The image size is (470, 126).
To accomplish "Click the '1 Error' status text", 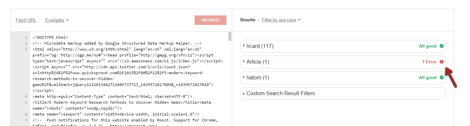I will (429, 62).
